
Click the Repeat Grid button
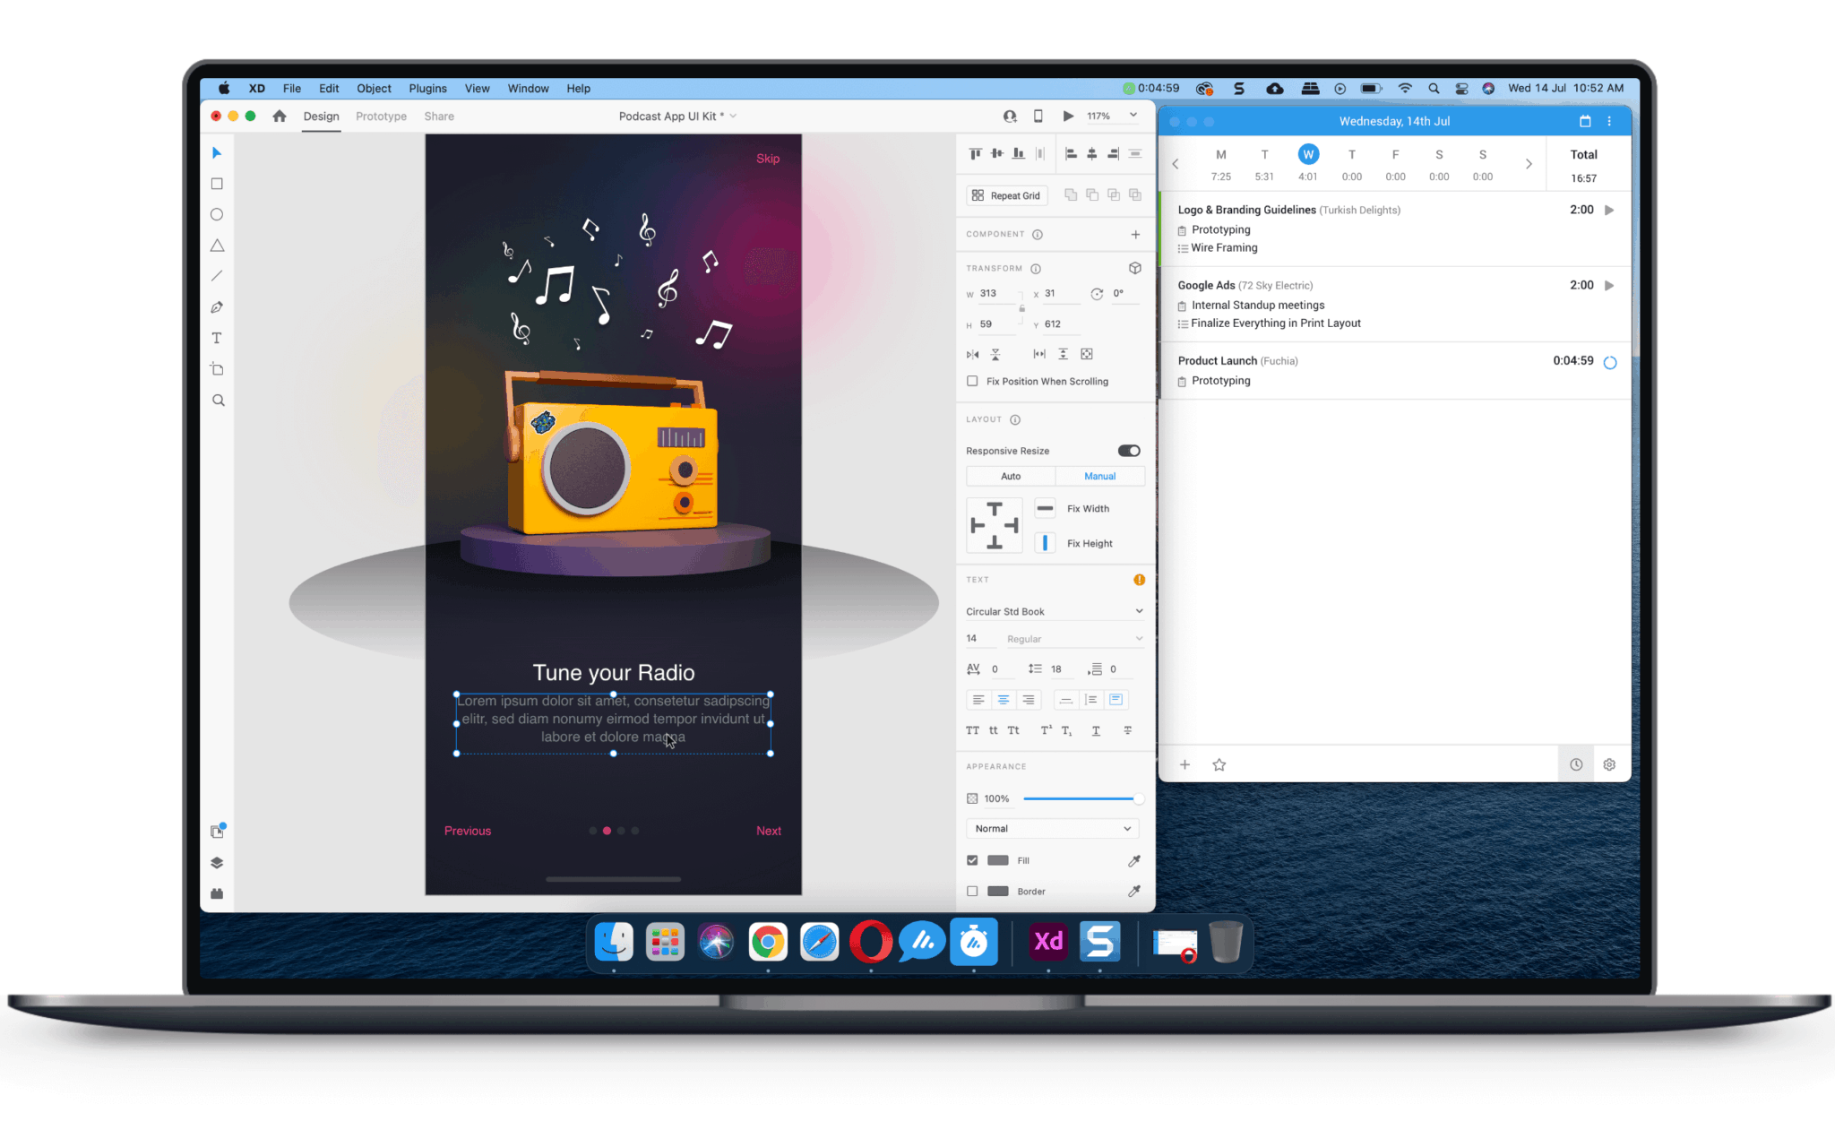1005,195
